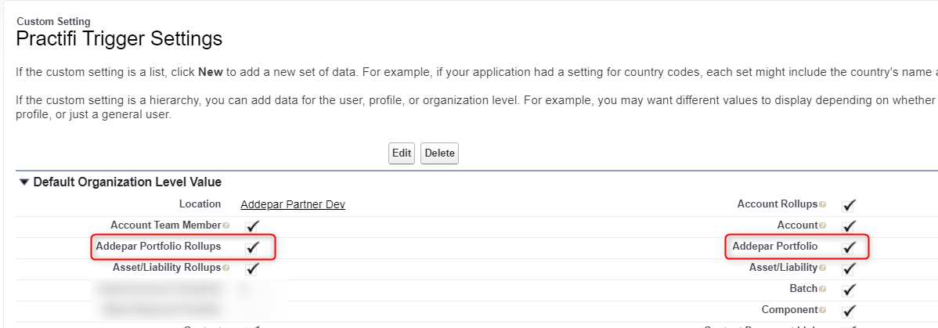Click the Asset/Liability Rollups label
The image size is (938, 328).
(x=167, y=268)
